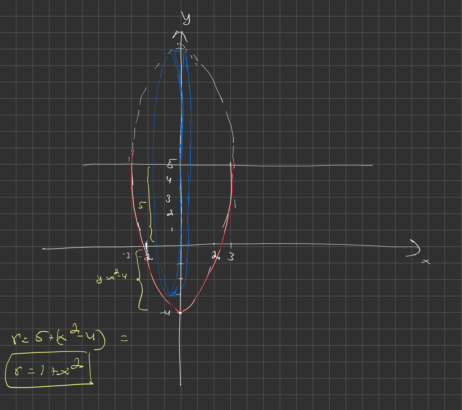
Task: Click the handwritten x axis label
Action: click(x=426, y=261)
